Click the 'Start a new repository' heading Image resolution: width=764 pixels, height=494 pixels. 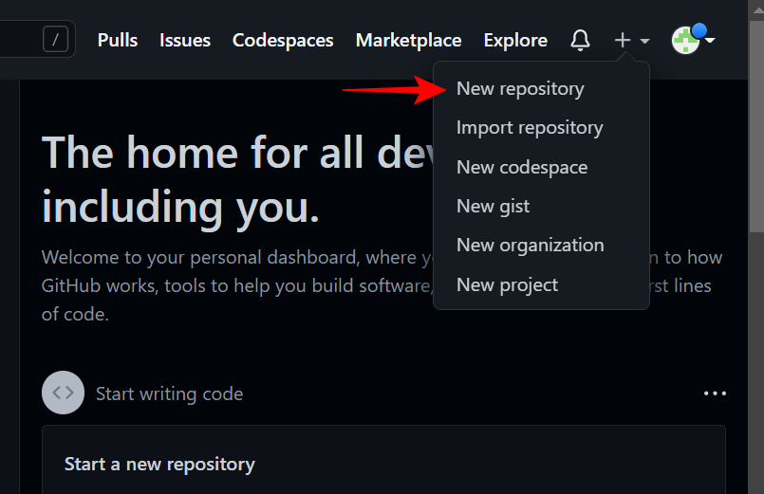(159, 464)
